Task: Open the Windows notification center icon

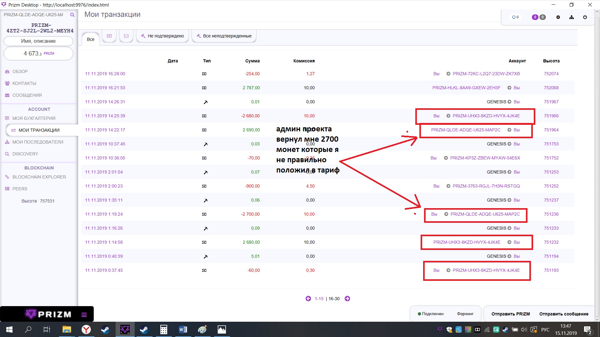Action: 587,330
